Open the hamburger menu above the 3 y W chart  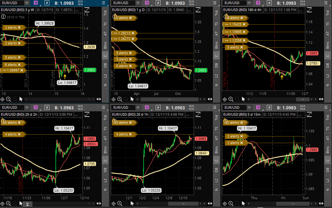coord(103,3)
